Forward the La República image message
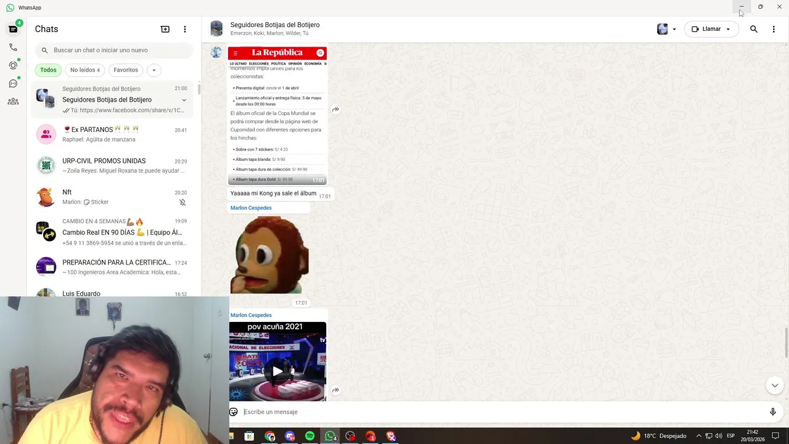 tap(335, 110)
